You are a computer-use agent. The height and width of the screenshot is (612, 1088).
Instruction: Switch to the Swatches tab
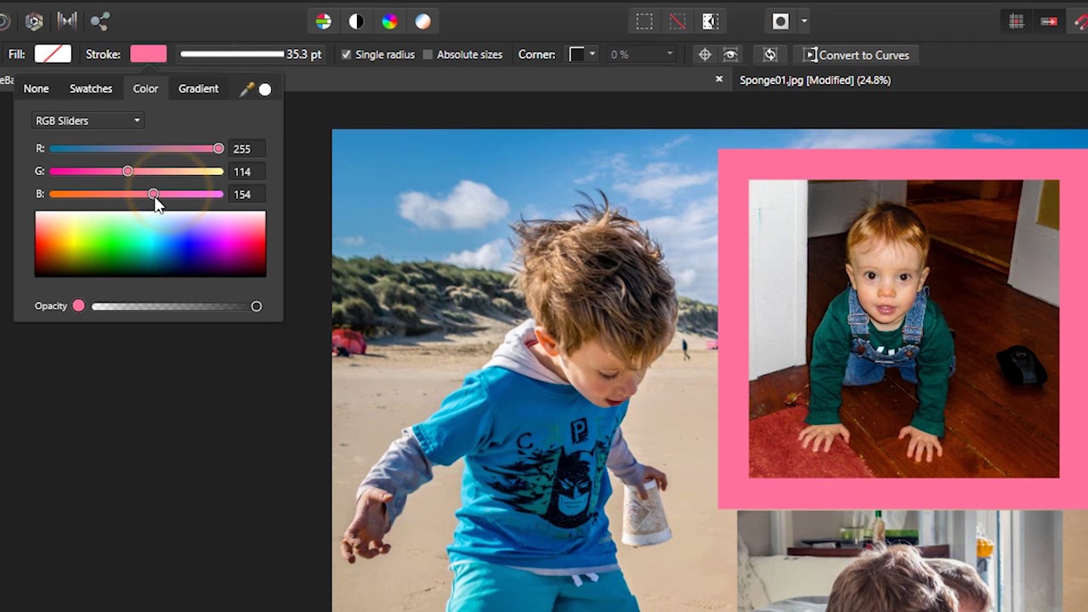point(91,88)
